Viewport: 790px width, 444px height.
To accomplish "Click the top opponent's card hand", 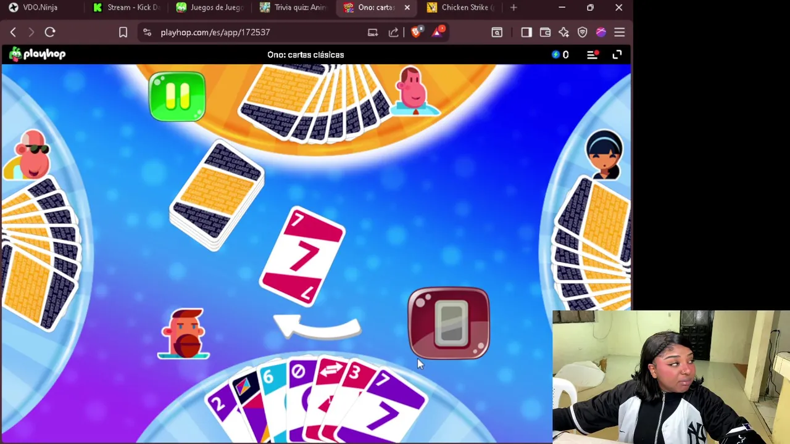I will point(314,103).
